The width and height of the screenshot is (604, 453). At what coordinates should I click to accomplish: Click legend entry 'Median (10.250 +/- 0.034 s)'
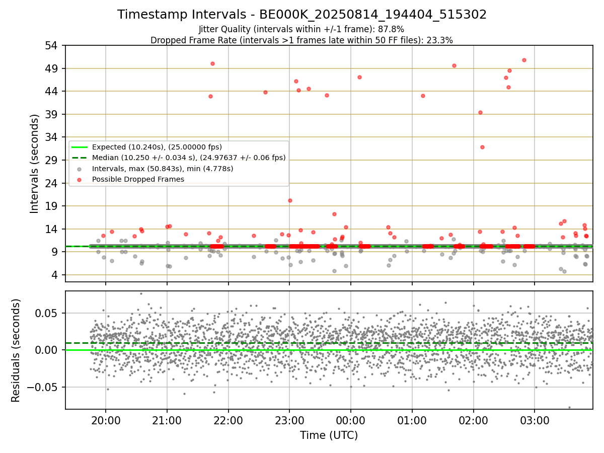(189, 158)
